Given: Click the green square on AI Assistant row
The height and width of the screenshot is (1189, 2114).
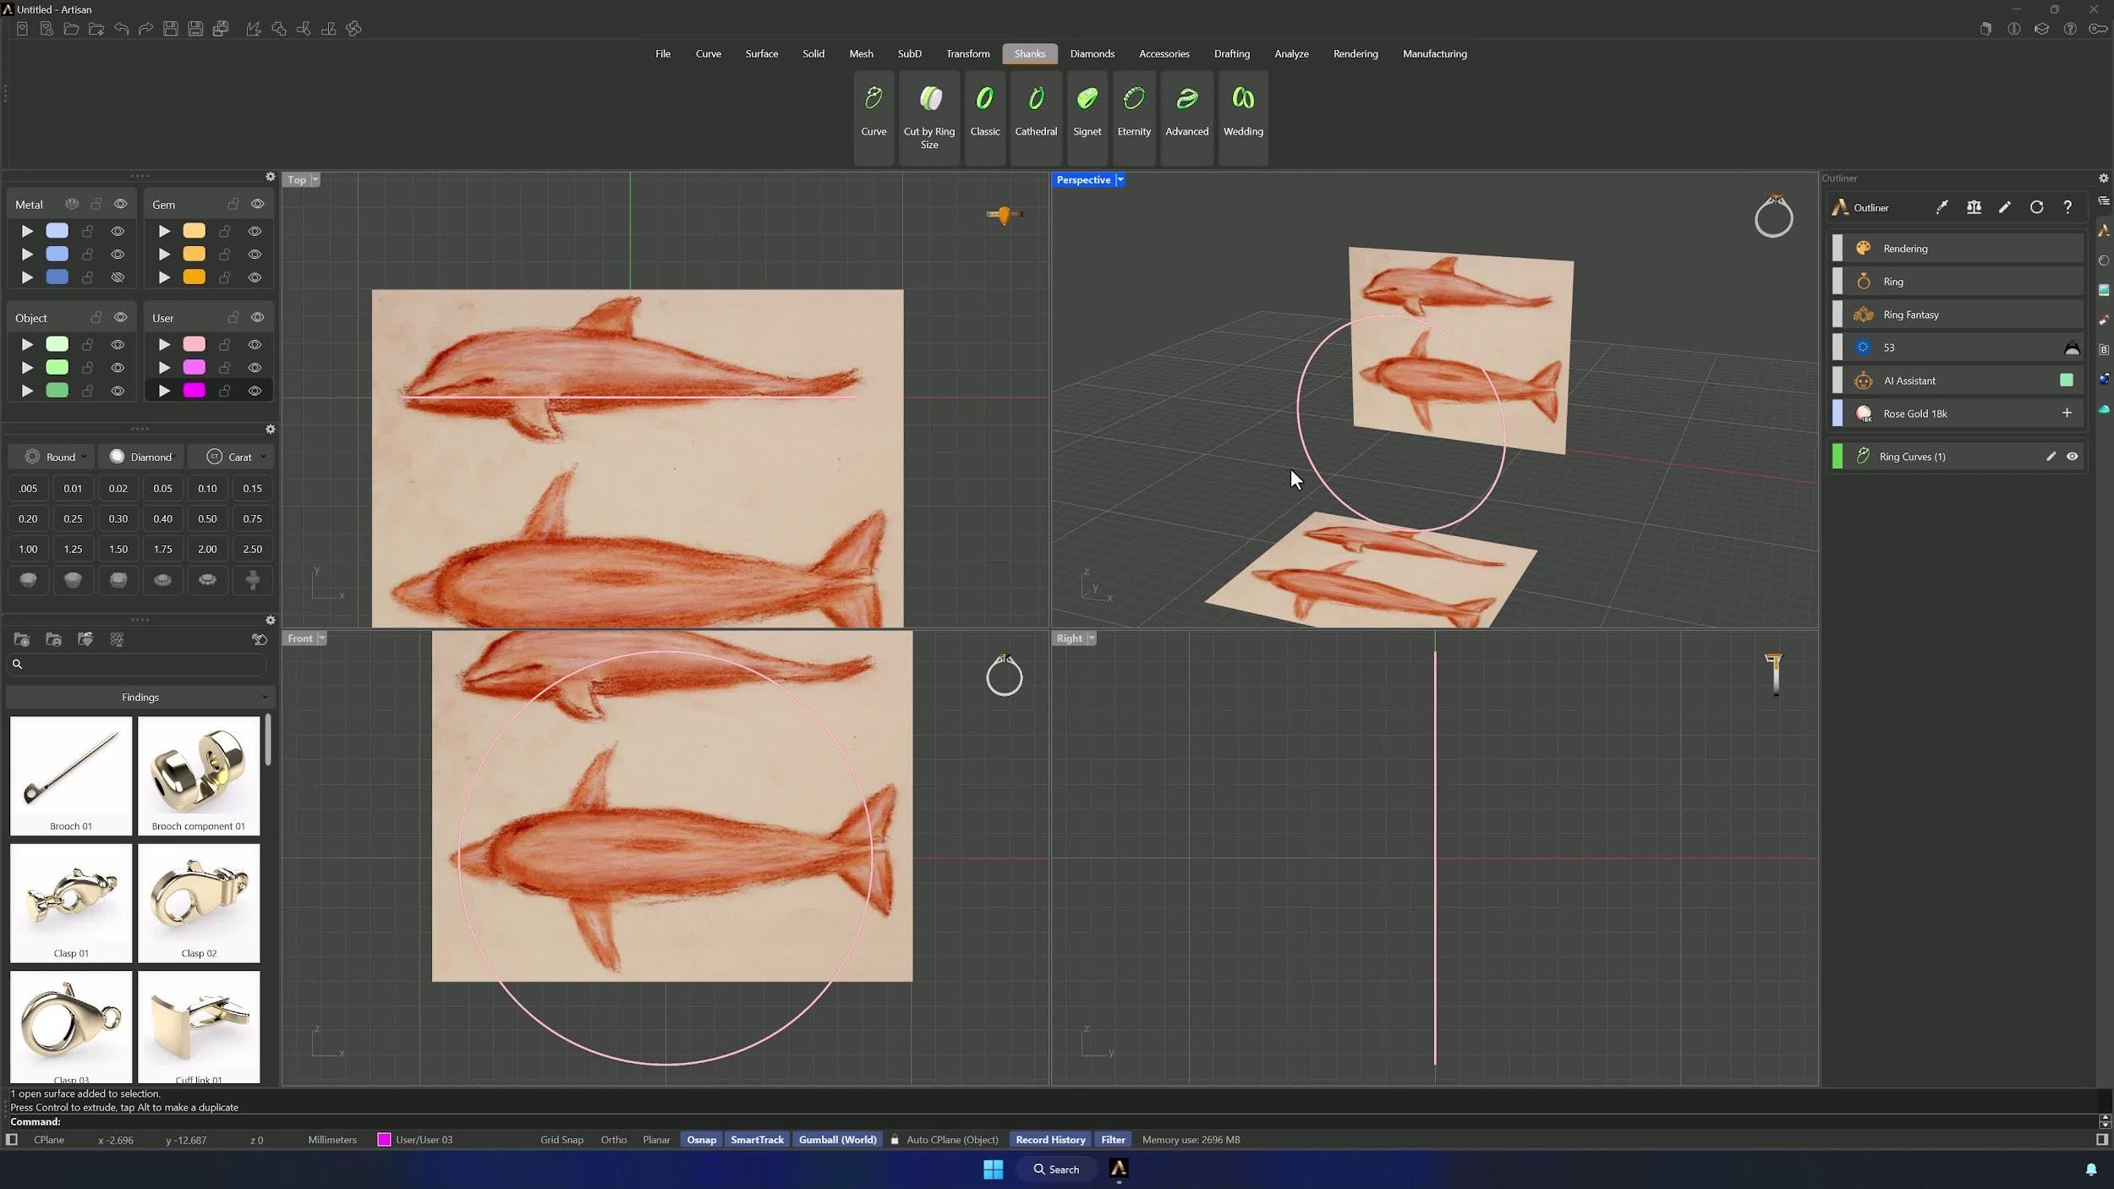Looking at the screenshot, I should click(x=2067, y=381).
